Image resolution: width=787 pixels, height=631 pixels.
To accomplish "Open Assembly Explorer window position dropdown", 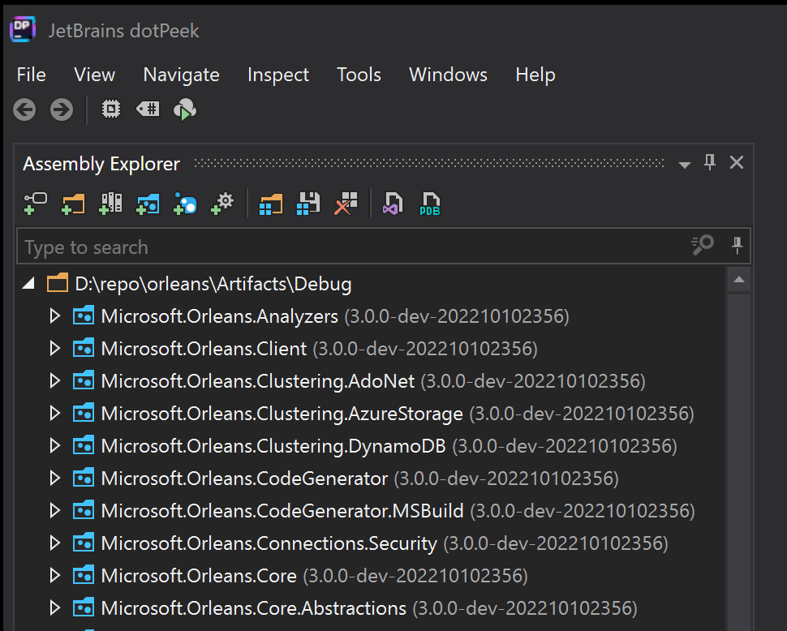I will click(x=684, y=165).
